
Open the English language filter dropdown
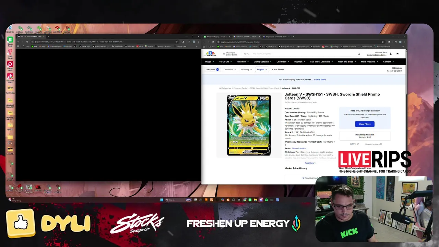point(262,70)
